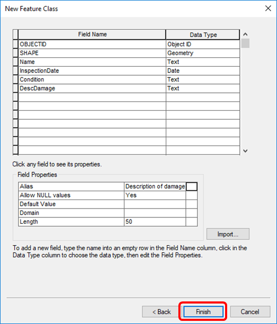
Task: Open the Text data type cell for DescDamage
Action: tap(203, 88)
